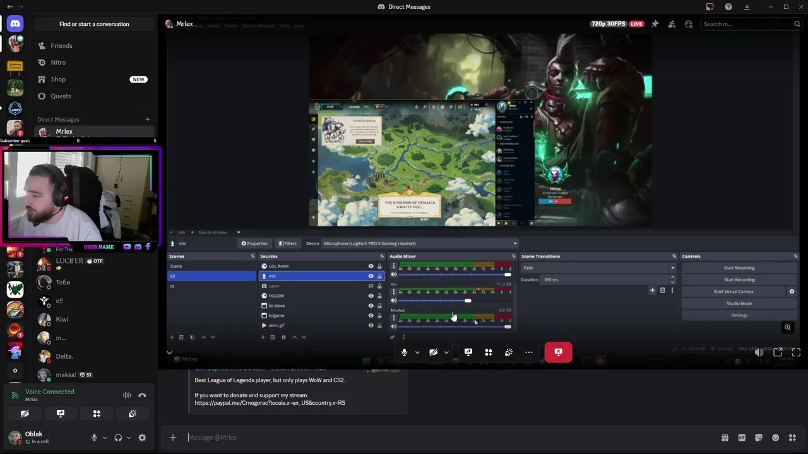808x454 pixels.
Task: Open Discord user settings gear
Action: tap(142, 438)
